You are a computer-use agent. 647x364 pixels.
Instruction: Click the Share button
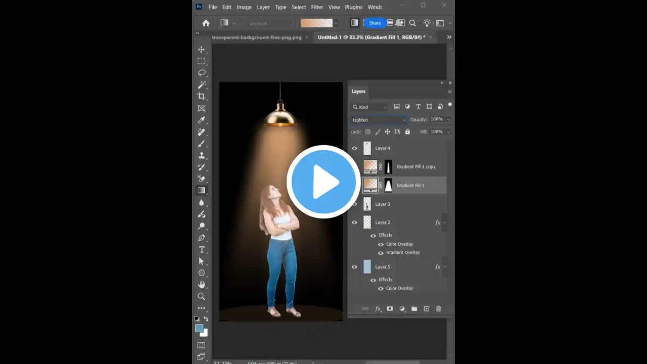point(375,23)
